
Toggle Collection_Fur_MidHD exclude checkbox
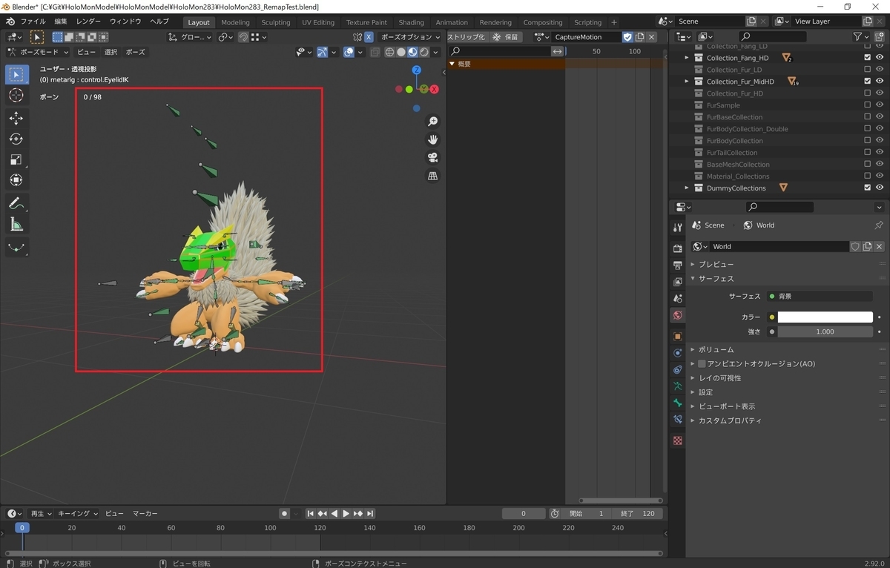[868, 82]
